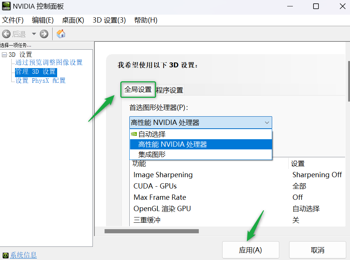Collapse the 3D 设置 tree node

pos(4,55)
